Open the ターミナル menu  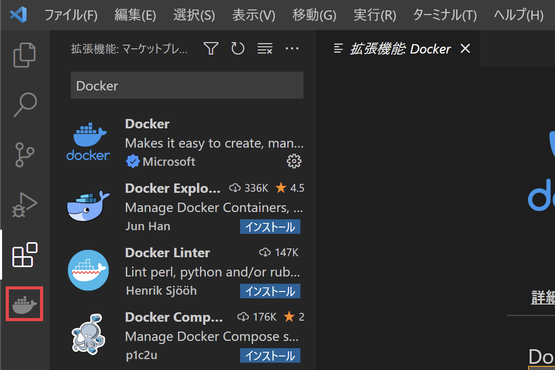444,15
